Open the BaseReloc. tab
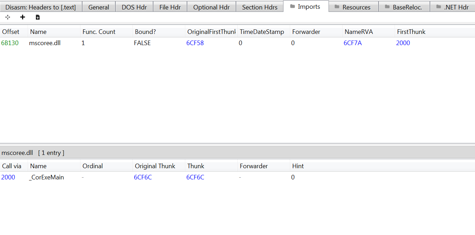475x235 pixels. [x=404, y=7]
